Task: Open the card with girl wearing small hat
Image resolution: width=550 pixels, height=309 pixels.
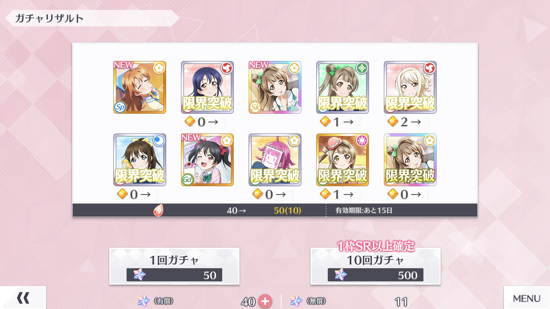Action: [343, 160]
